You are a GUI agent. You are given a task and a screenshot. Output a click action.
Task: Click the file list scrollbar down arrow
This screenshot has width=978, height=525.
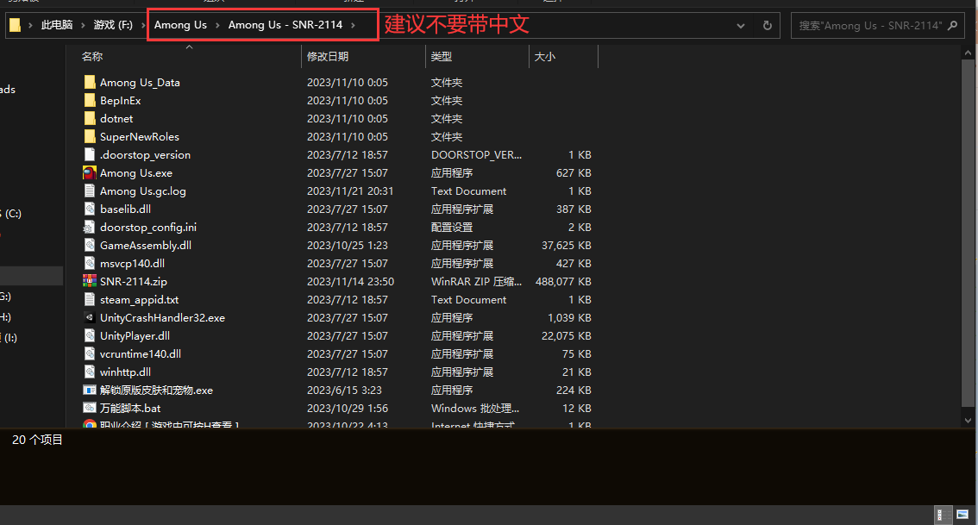click(x=968, y=420)
